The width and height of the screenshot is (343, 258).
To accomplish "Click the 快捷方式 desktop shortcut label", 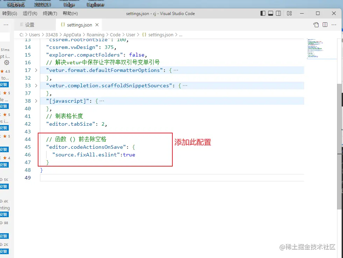I will pyautogui.click(x=16, y=5).
